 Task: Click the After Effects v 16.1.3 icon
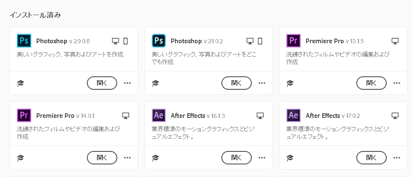pyautogui.click(x=159, y=115)
